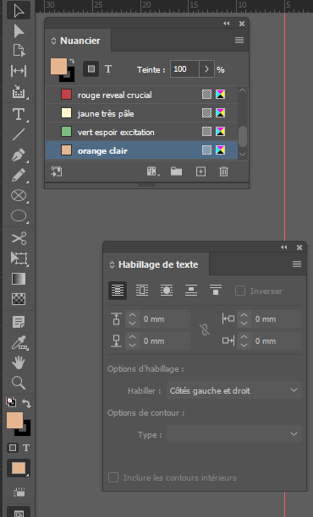Select the Ellipse tool
Image resolution: width=313 pixels, height=517 pixels.
[x=19, y=216]
